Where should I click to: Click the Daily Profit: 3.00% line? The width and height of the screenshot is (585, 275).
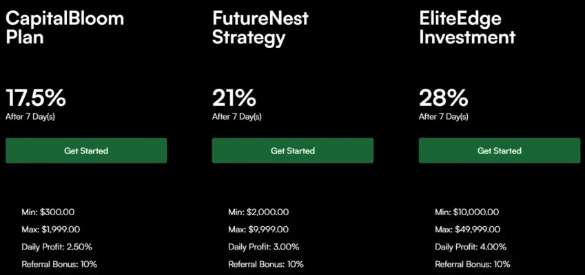(264, 247)
